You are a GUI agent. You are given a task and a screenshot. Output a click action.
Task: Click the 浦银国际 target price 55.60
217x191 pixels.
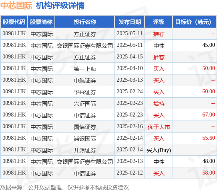click(x=209, y=138)
